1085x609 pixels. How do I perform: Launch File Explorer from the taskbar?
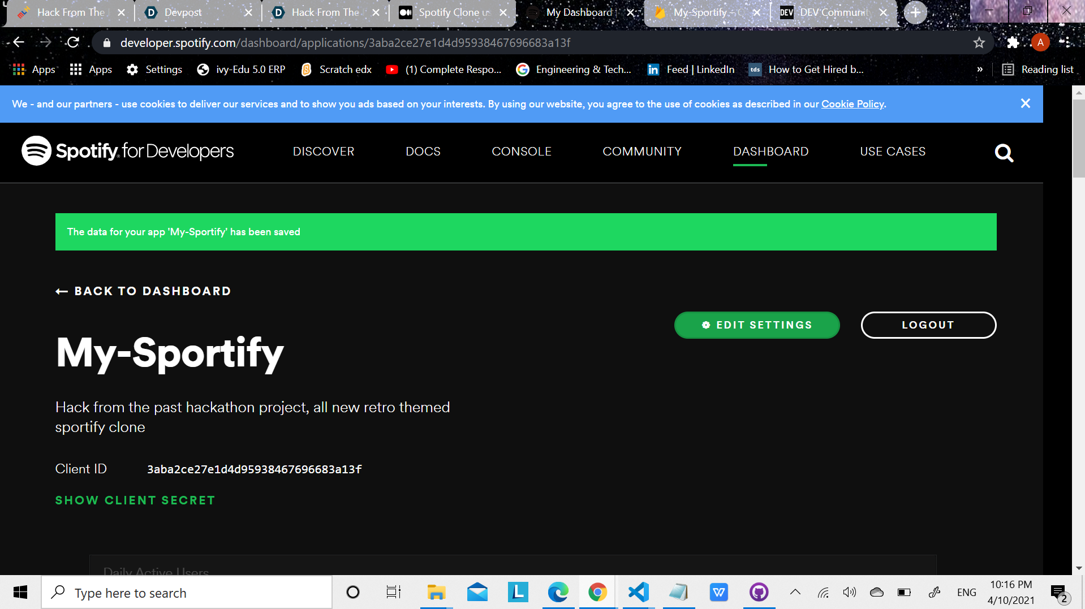click(x=436, y=592)
